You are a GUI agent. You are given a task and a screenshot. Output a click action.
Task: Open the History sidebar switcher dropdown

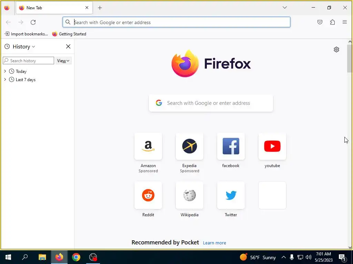24,47
